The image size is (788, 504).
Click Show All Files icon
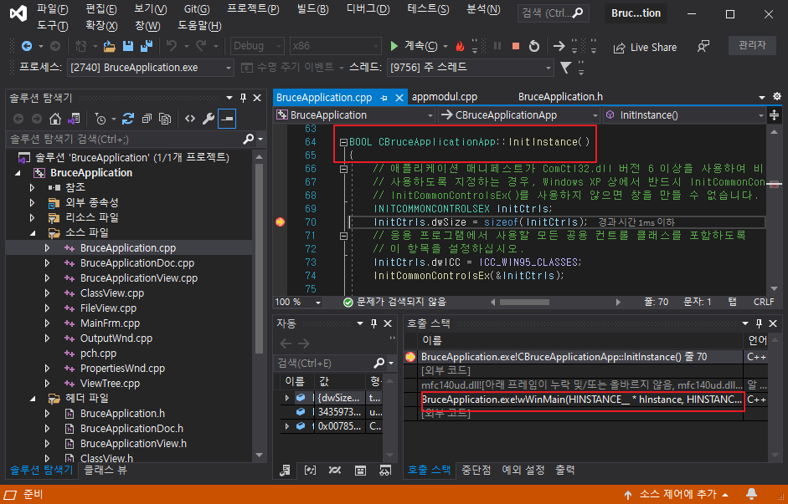(165, 119)
